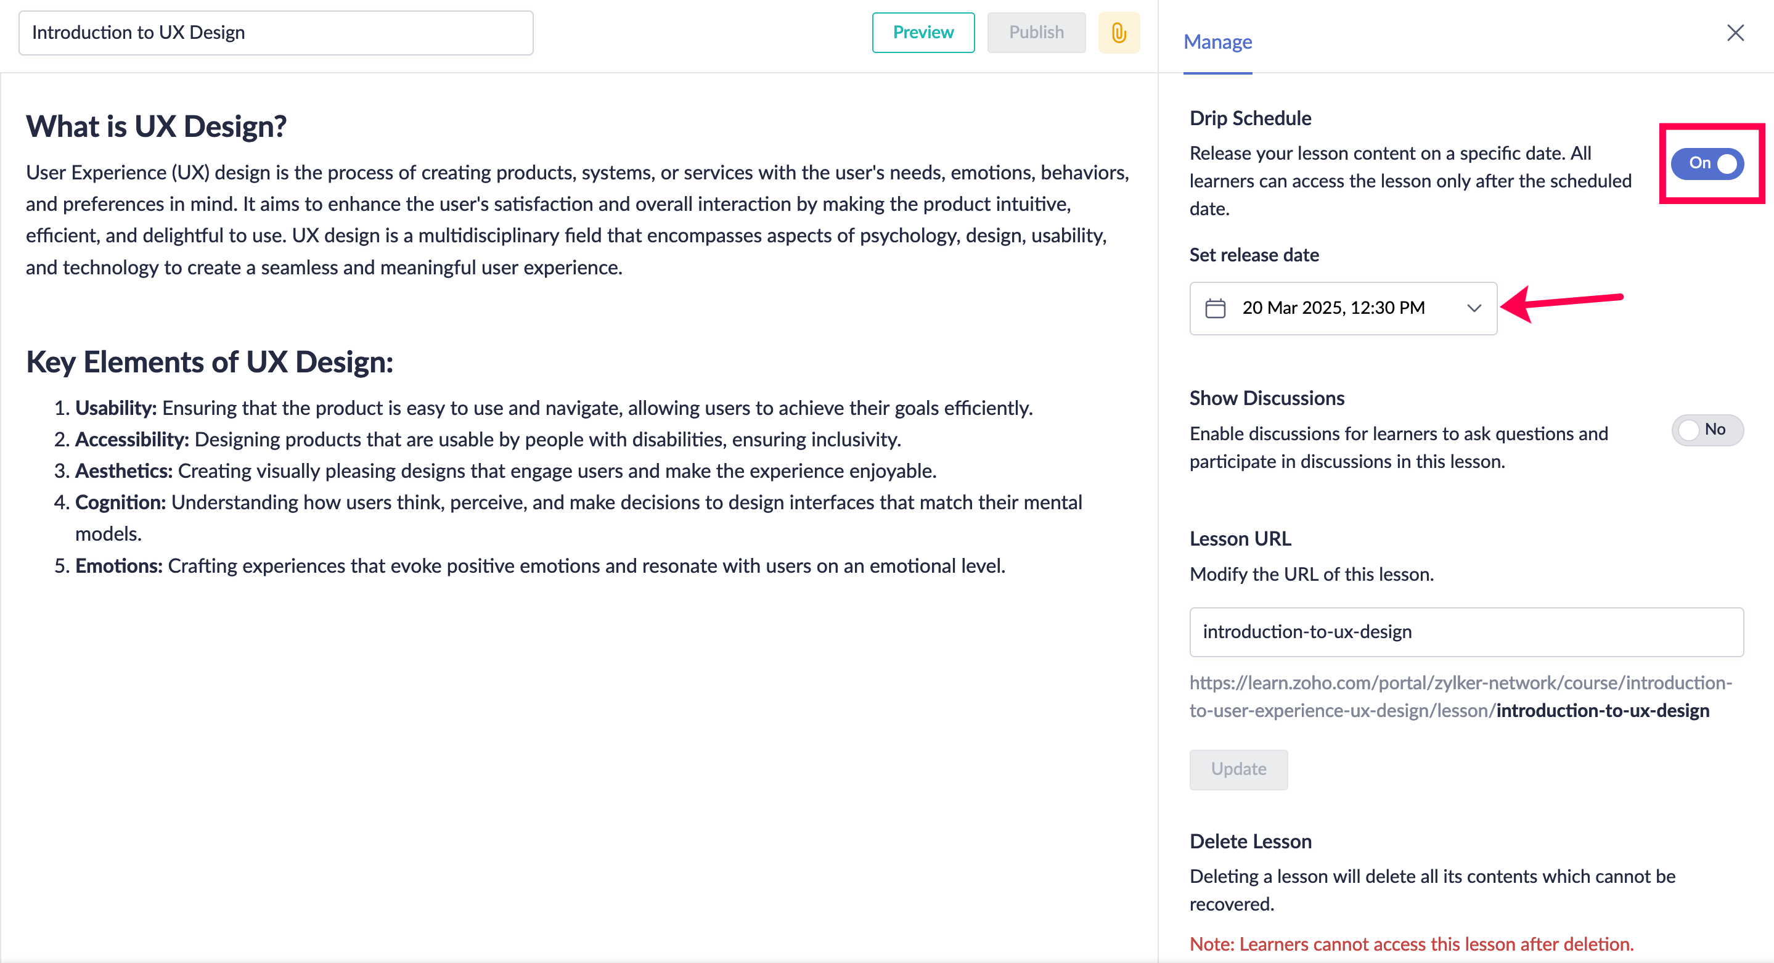Click the Drip Schedule section title
Image resolution: width=1774 pixels, height=963 pixels.
(x=1249, y=118)
